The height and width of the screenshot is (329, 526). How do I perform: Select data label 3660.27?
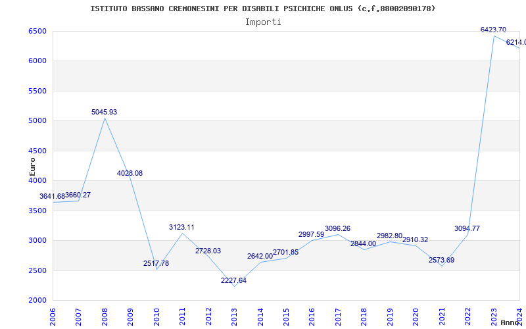(x=78, y=195)
